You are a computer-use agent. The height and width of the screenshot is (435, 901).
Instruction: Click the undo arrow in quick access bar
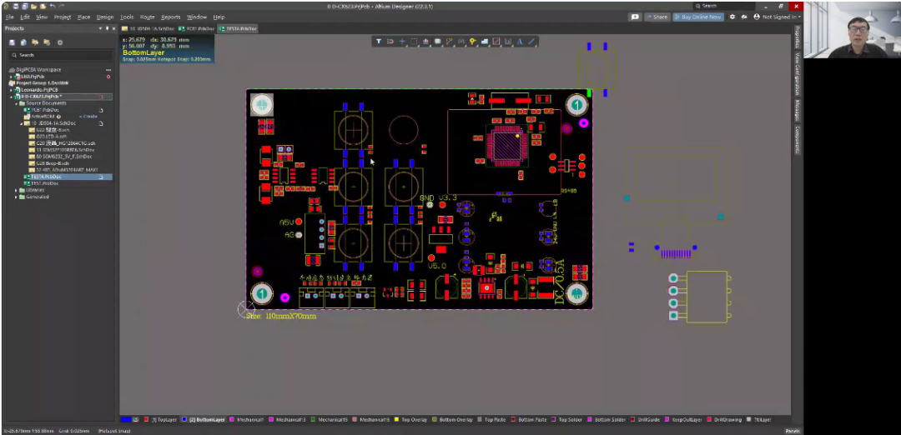coord(52,6)
